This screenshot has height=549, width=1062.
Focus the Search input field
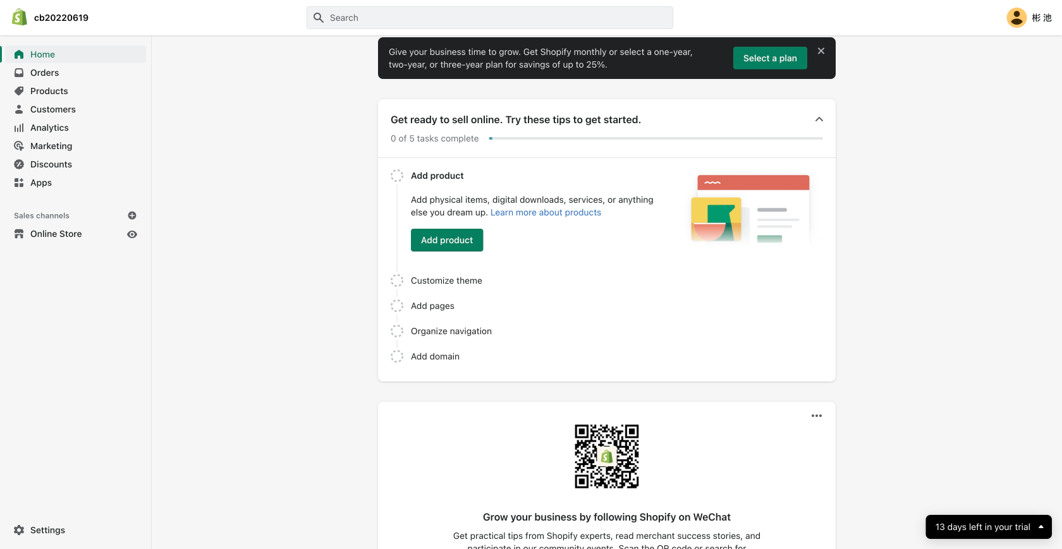point(490,18)
